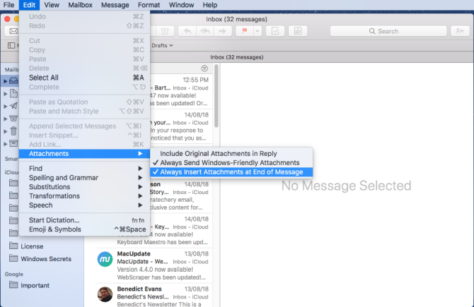Click the Forward arrow toolbar button
The image size is (474, 307).
(223, 31)
